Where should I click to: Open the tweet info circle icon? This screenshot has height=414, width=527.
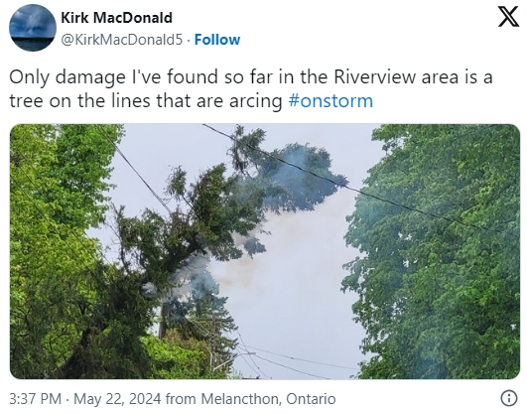509,399
